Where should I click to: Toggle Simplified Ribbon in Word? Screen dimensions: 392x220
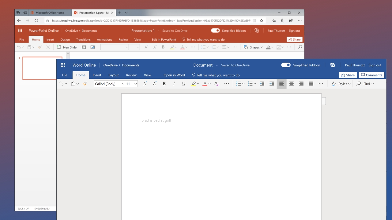pyautogui.click(x=286, y=65)
